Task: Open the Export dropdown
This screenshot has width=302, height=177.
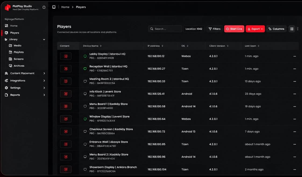Action: coord(255,29)
